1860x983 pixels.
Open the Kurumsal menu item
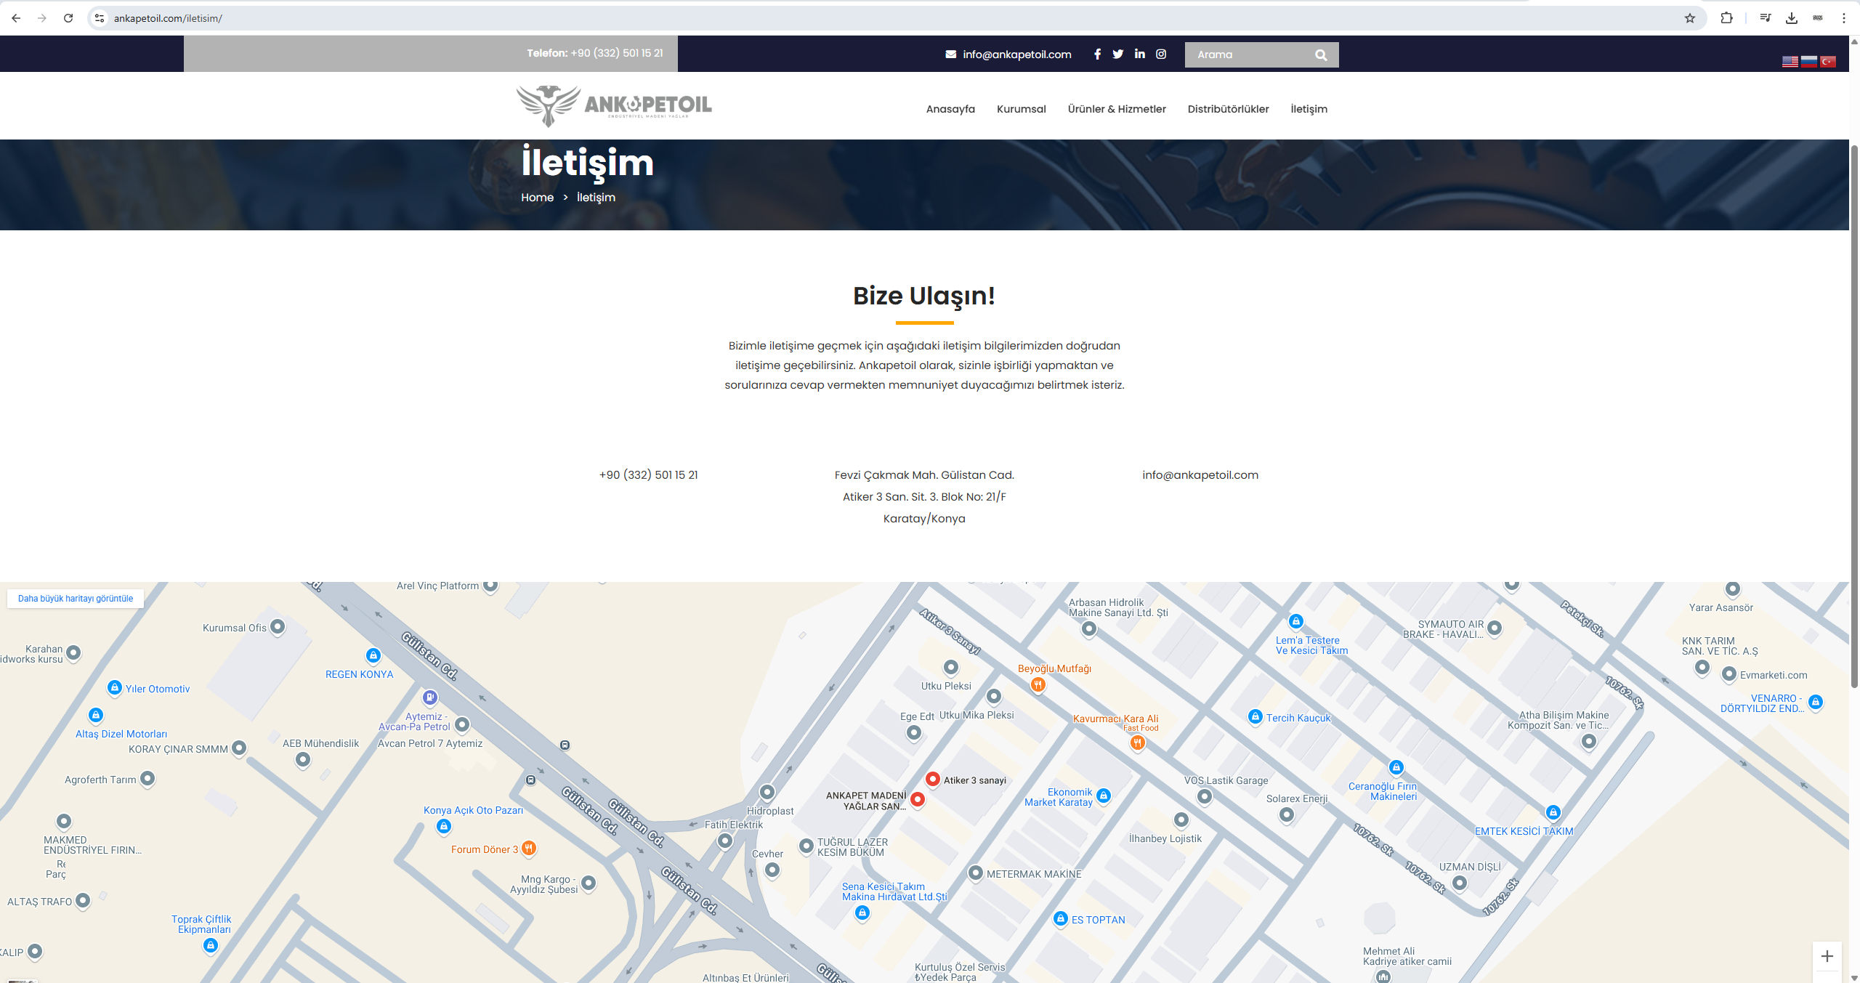tap(1022, 109)
